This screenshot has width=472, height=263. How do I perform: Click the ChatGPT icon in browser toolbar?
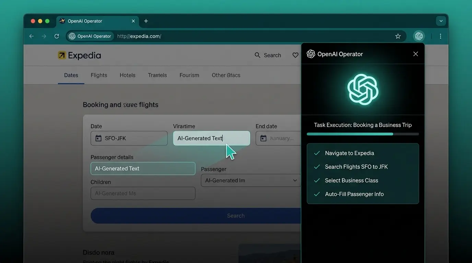coord(419,36)
